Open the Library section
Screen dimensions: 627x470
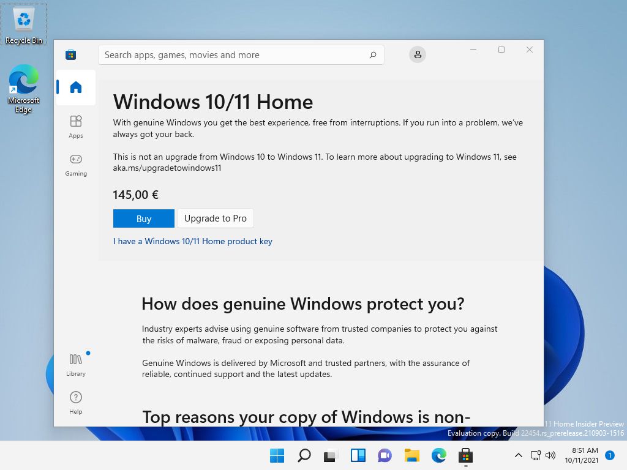[75, 365]
